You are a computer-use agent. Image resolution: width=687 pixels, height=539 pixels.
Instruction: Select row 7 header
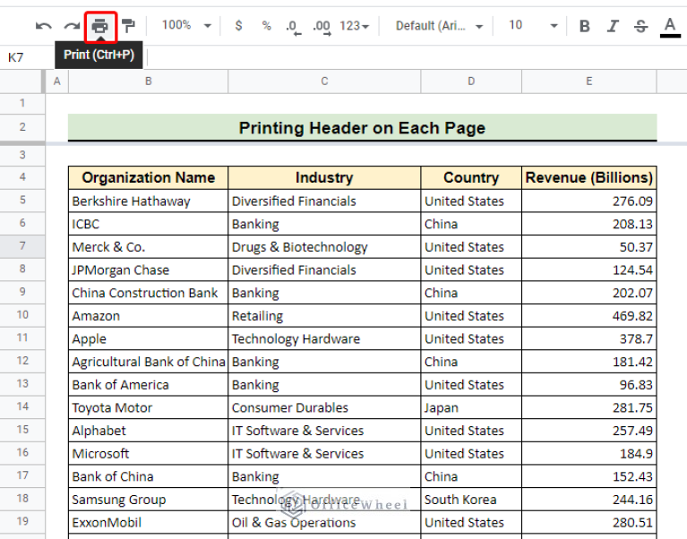coord(22,246)
